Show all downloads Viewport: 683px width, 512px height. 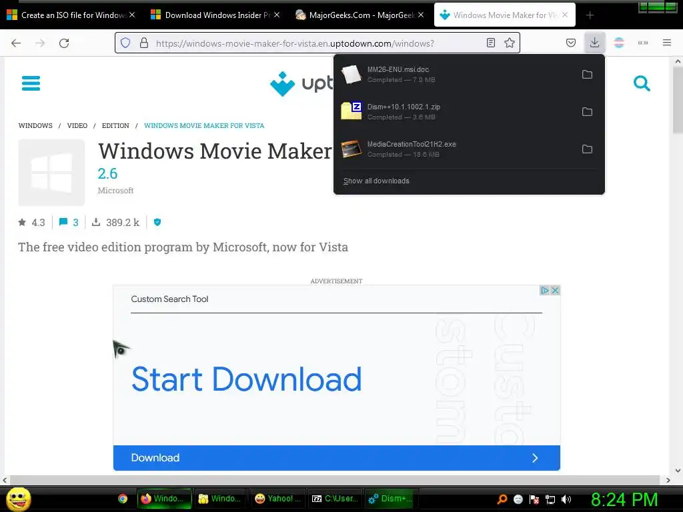(x=376, y=181)
